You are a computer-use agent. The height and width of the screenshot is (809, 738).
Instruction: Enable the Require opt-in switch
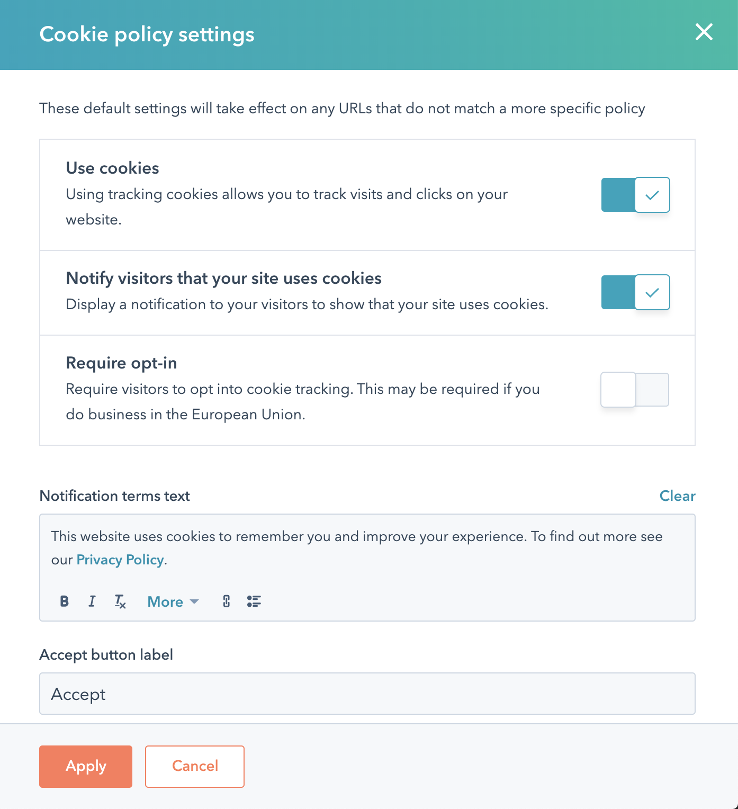(635, 390)
